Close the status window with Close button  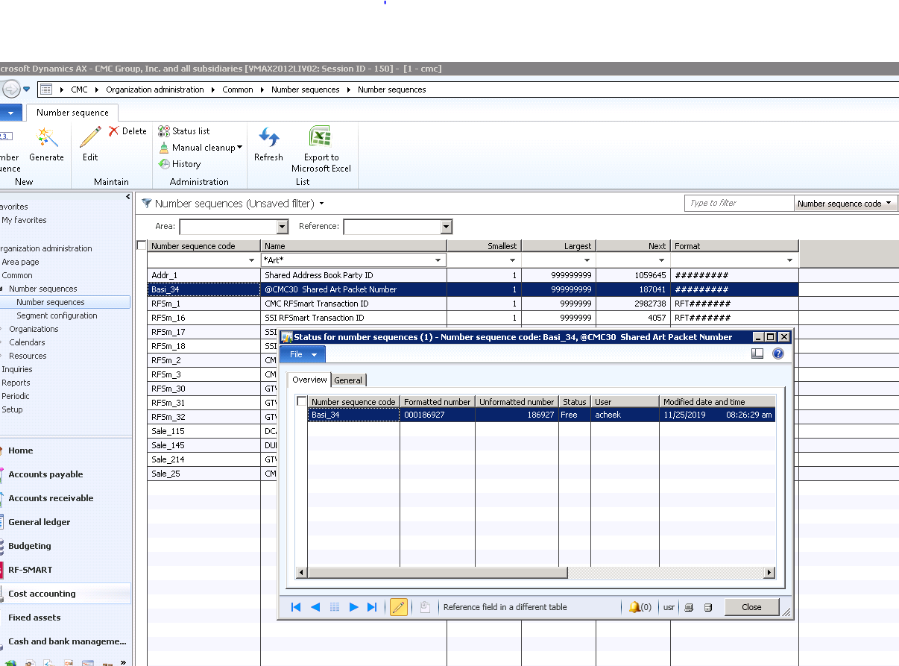pyautogui.click(x=751, y=607)
